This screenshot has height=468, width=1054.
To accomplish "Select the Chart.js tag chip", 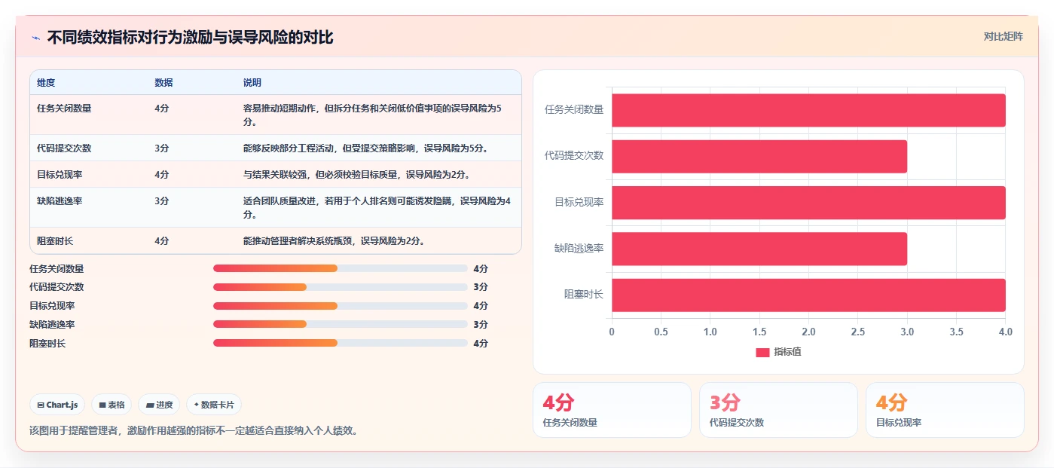I will click(x=58, y=405).
